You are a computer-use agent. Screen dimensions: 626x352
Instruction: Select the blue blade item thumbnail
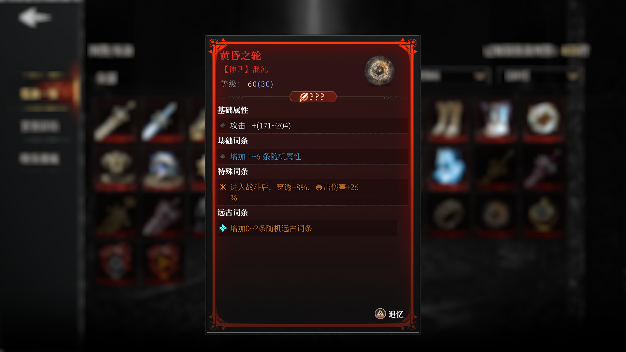click(162, 121)
